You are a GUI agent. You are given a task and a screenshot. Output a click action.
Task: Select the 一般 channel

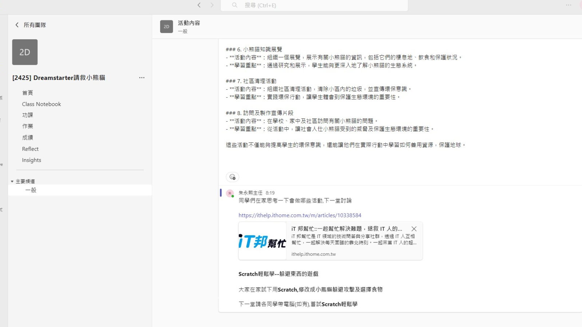31,190
